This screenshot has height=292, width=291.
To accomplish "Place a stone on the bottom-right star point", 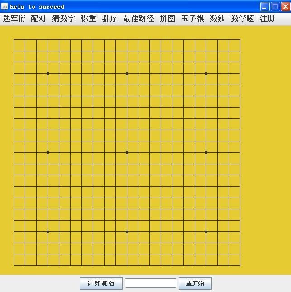I will (206, 232).
